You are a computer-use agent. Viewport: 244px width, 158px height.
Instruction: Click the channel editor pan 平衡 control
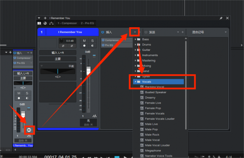(x=58, y=71)
